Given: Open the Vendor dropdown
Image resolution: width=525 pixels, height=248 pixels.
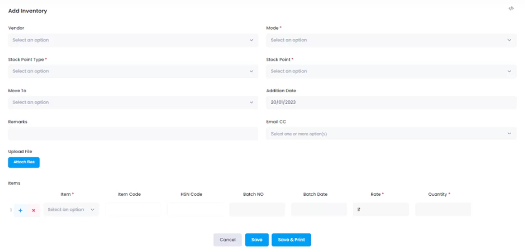Looking at the screenshot, I should click(133, 40).
